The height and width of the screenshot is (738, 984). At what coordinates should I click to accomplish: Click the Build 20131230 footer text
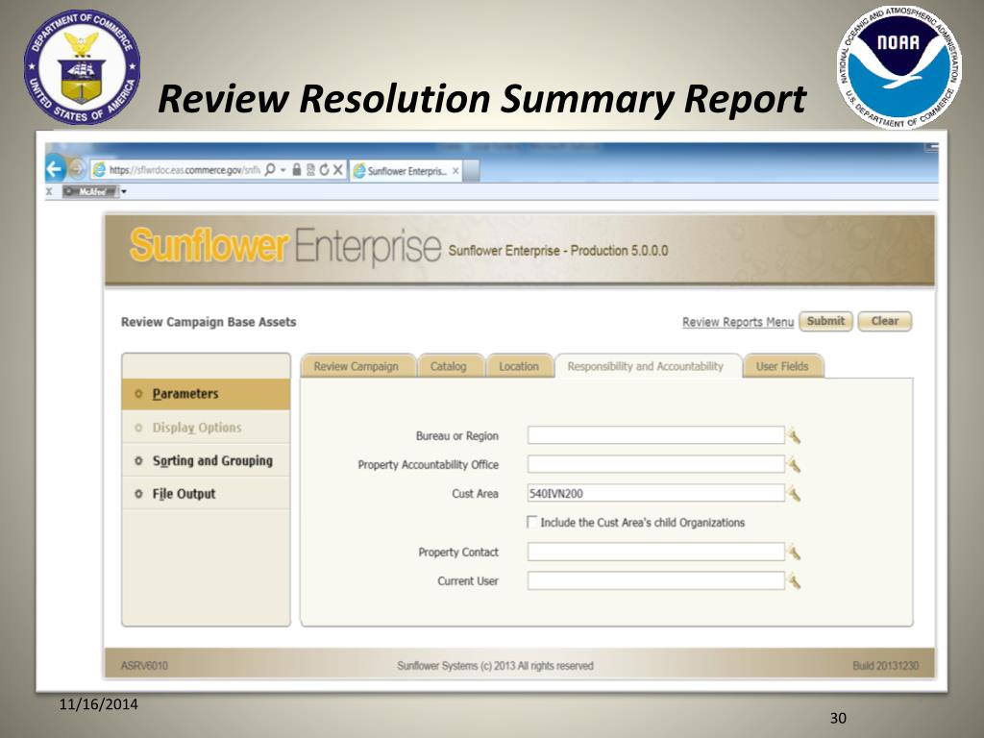click(x=885, y=666)
